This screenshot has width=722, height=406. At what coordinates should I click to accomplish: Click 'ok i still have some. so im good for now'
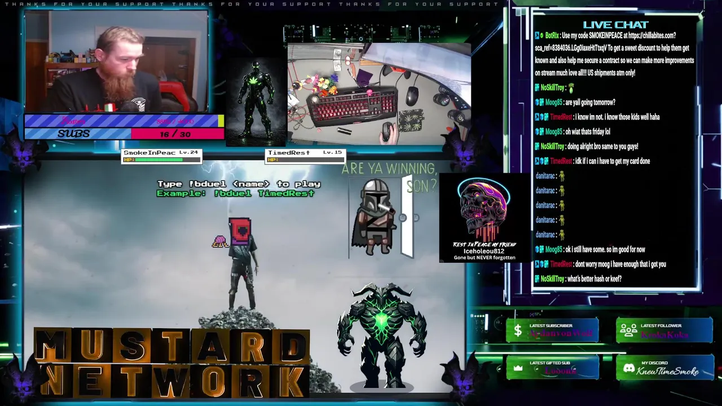605,249
